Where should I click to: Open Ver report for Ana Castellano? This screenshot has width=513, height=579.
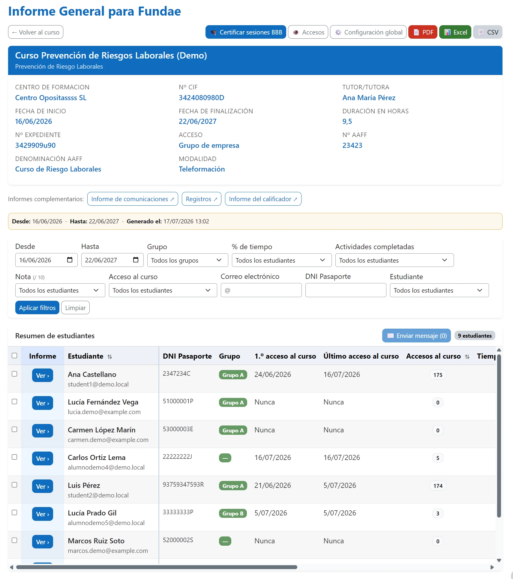(43, 375)
